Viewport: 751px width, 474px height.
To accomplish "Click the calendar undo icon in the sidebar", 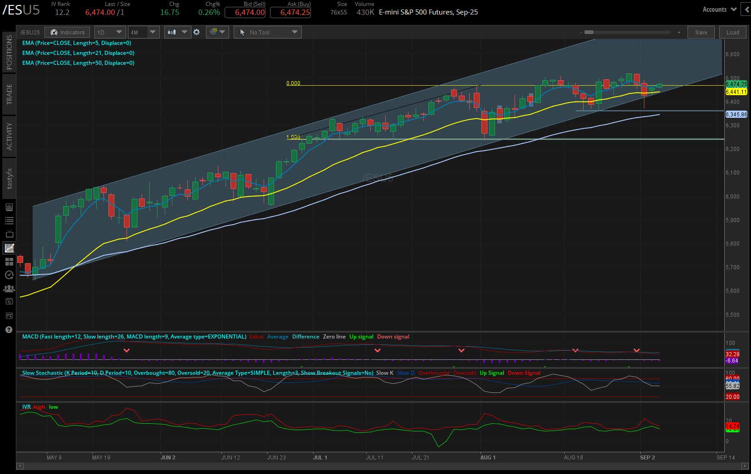I will (9, 301).
